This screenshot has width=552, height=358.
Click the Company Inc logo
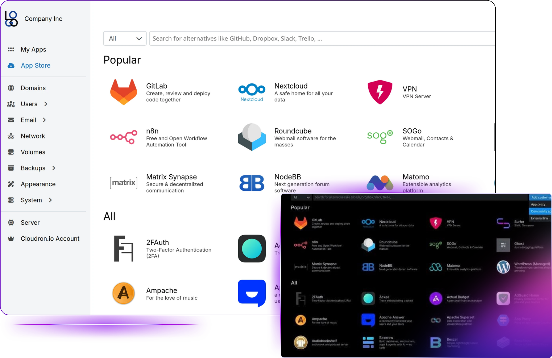click(x=11, y=19)
